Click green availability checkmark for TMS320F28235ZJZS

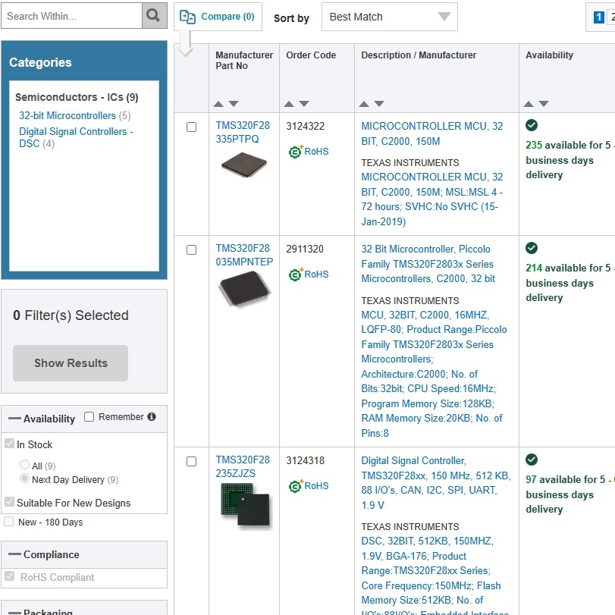(x=532, y=460)
